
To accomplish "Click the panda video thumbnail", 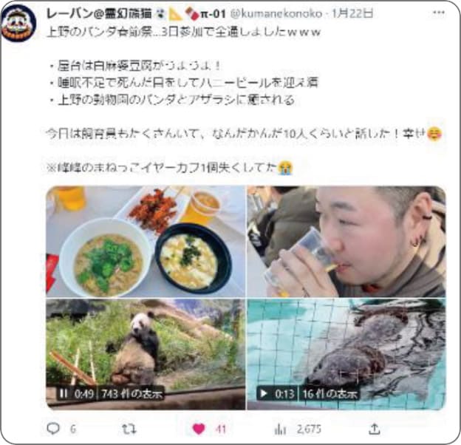I will [146, 354].
